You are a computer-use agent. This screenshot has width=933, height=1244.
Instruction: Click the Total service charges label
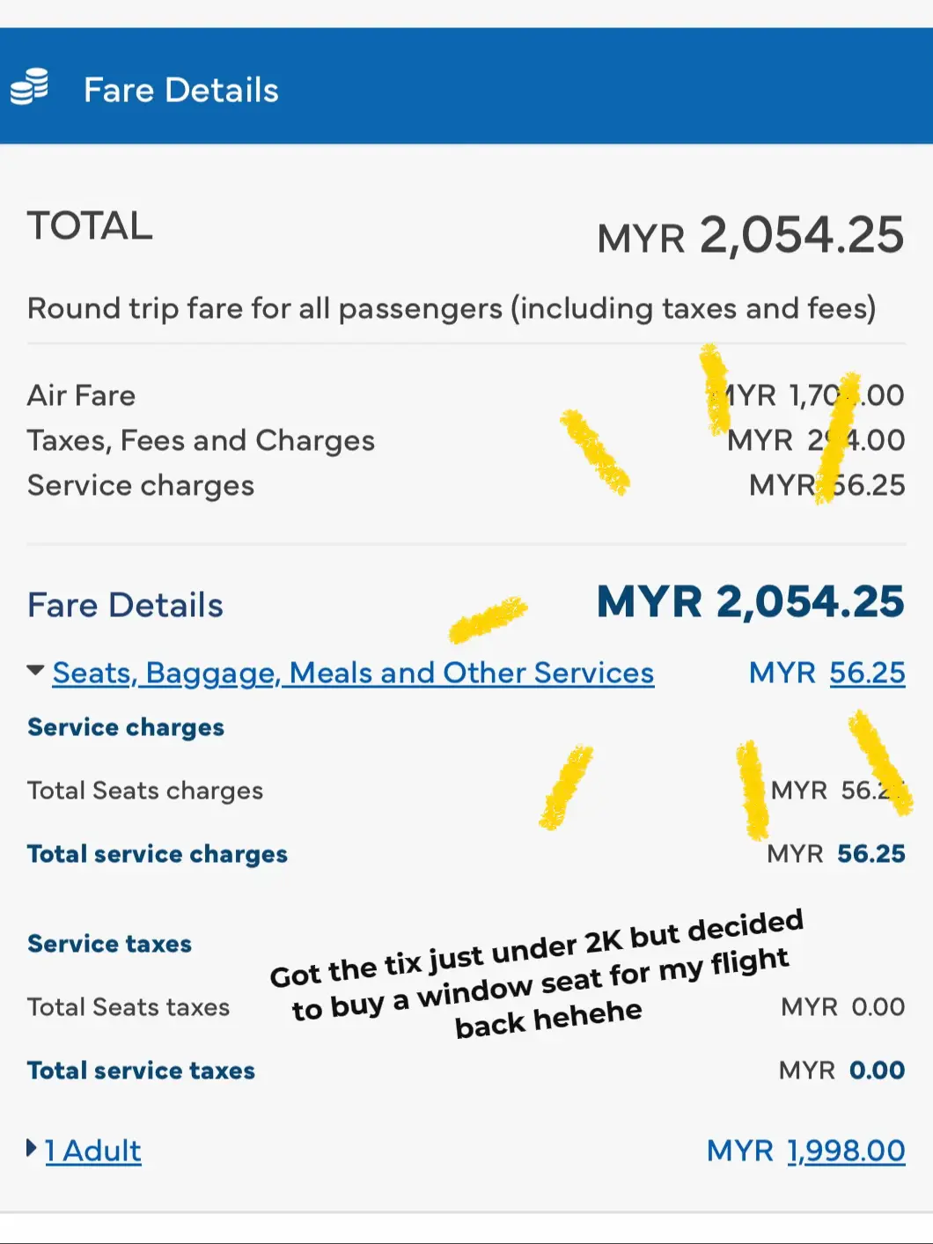tap(158, 854)
